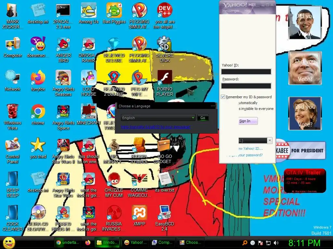The image size is (333, 249).
Task: Open the English language dropdown
Action: coord(158,118)
